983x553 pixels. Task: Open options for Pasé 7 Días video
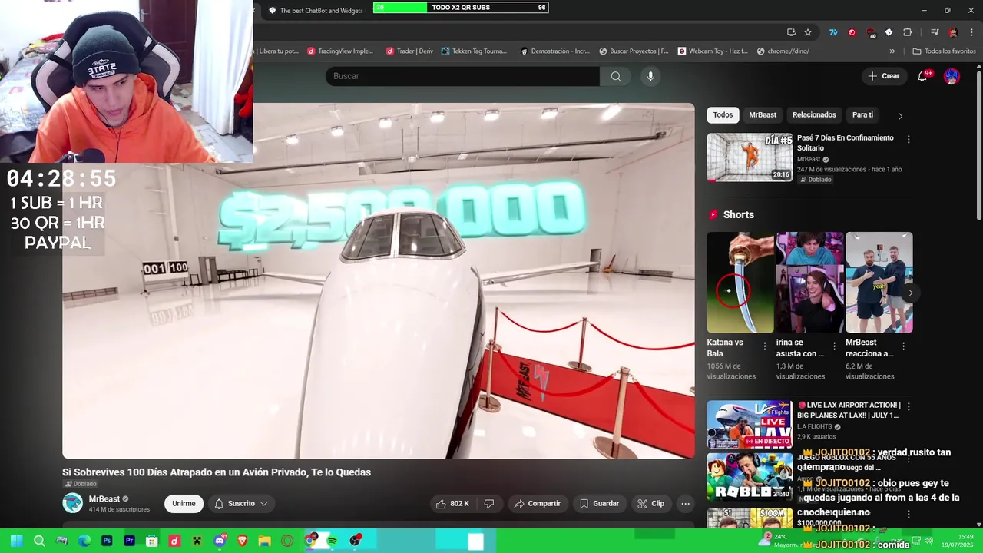909,140
